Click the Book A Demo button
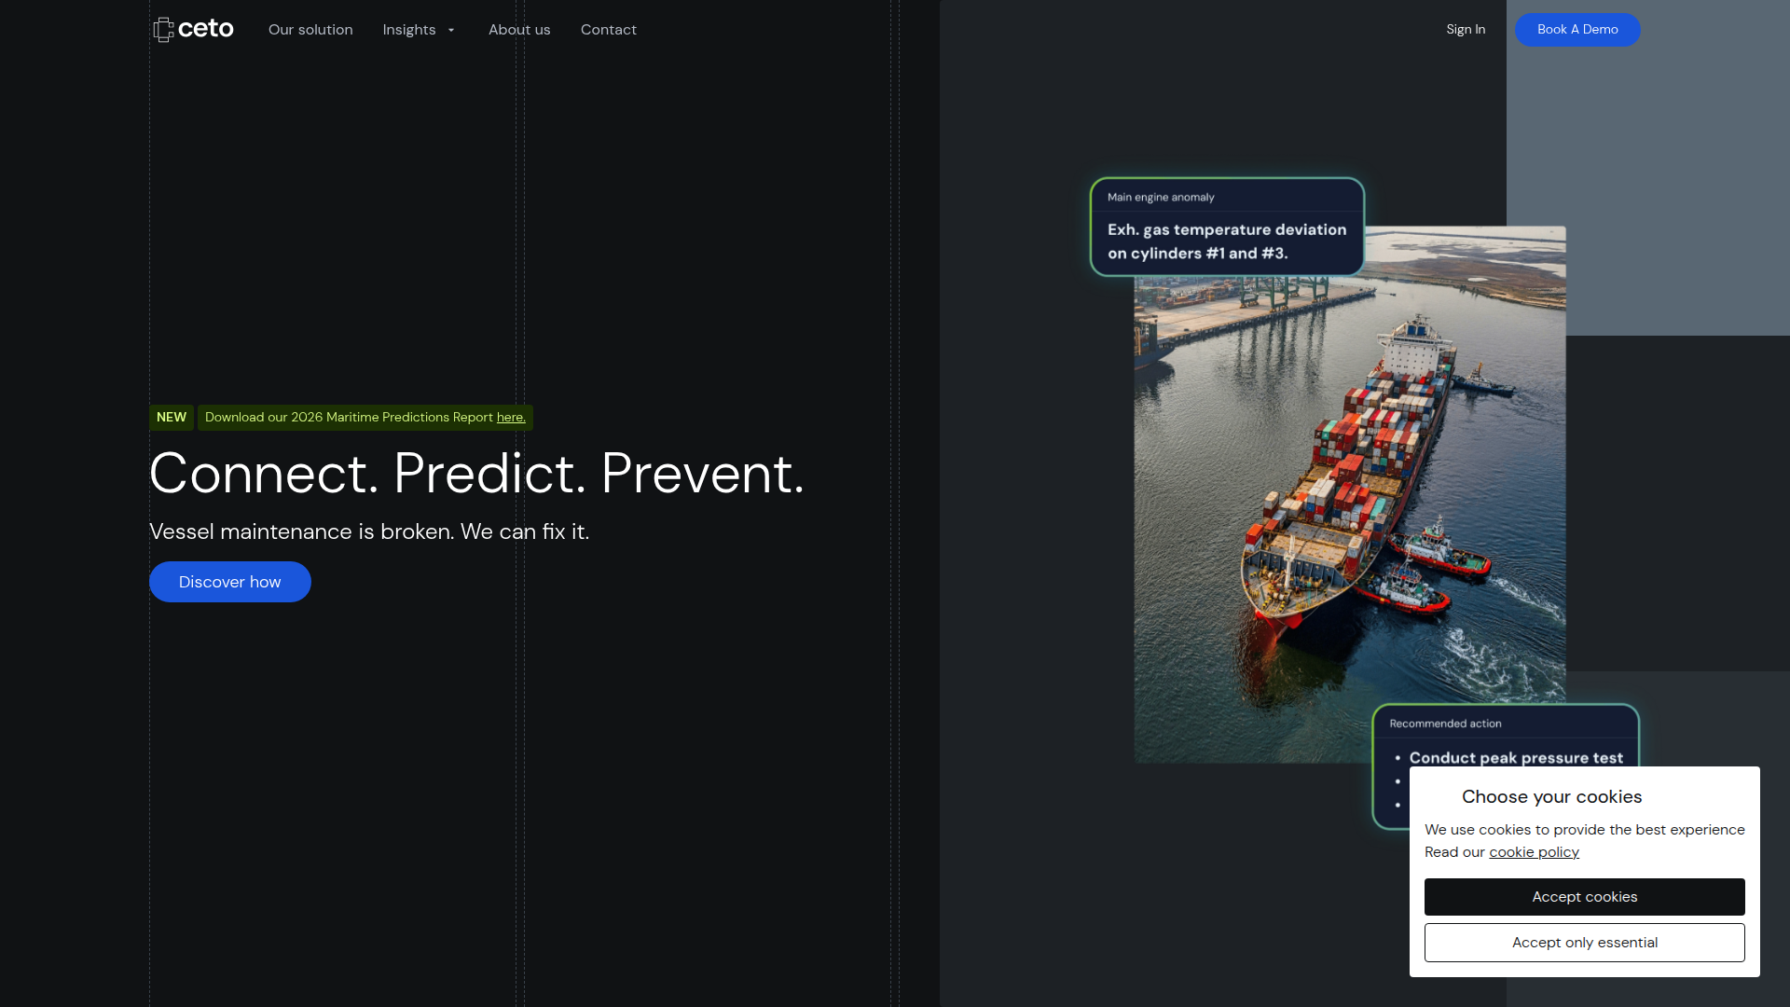The height and width of the screenshot is (1007, 1790). click(1577, 30)
